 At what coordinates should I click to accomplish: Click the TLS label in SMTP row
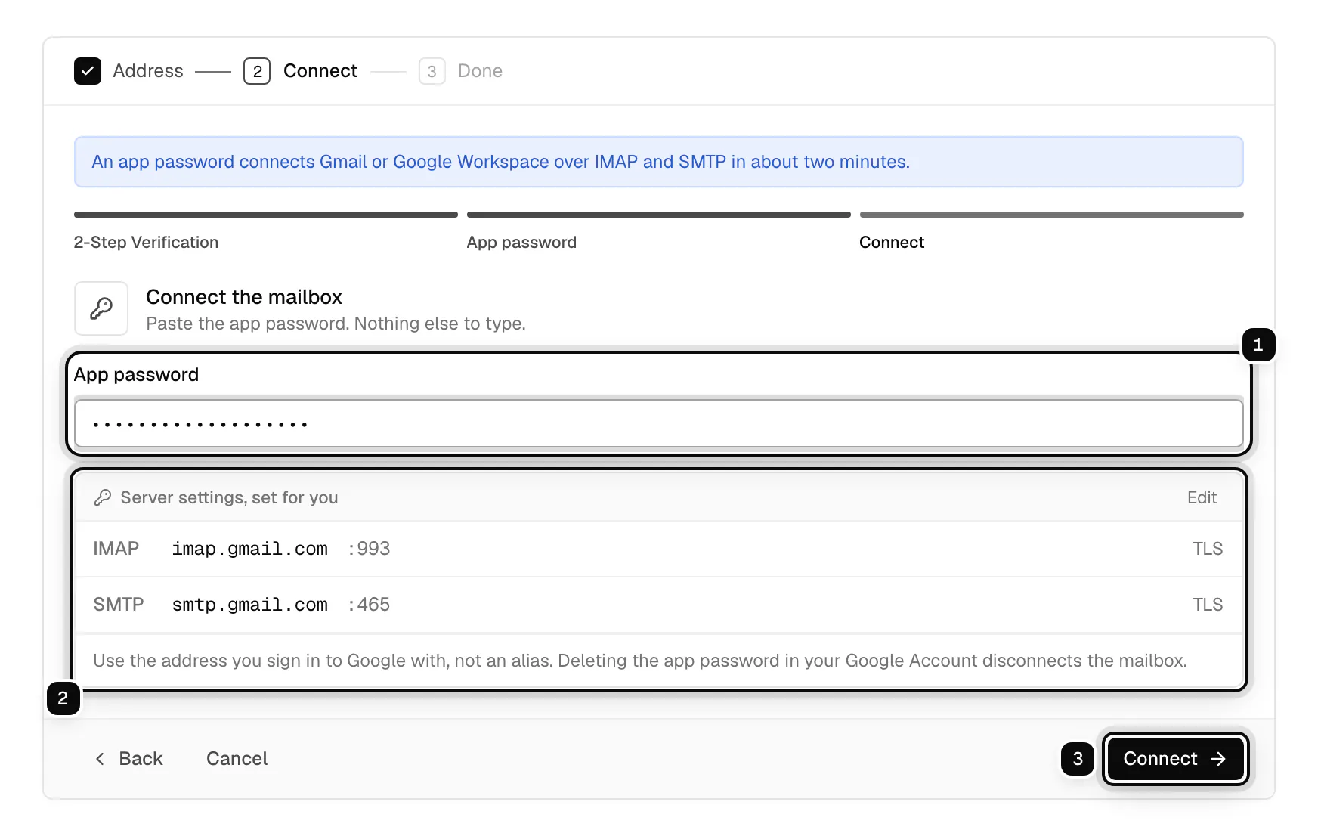click(x=1208, y=605)
